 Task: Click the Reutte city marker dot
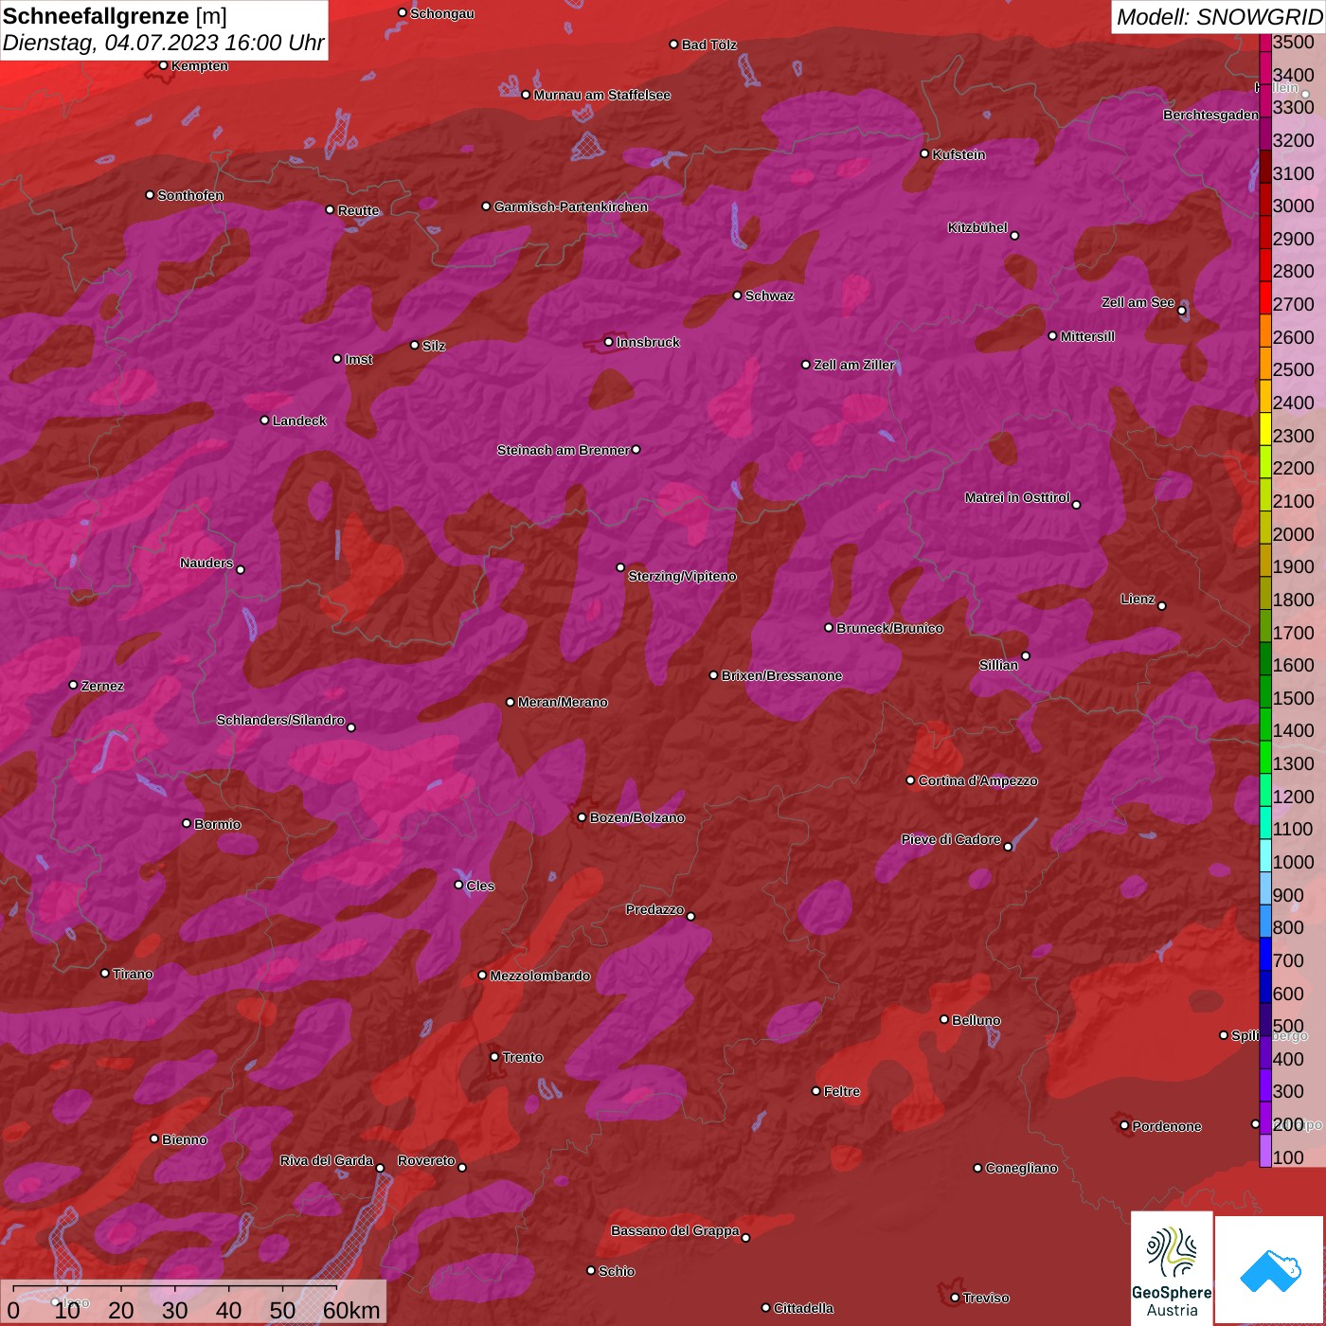330,209
